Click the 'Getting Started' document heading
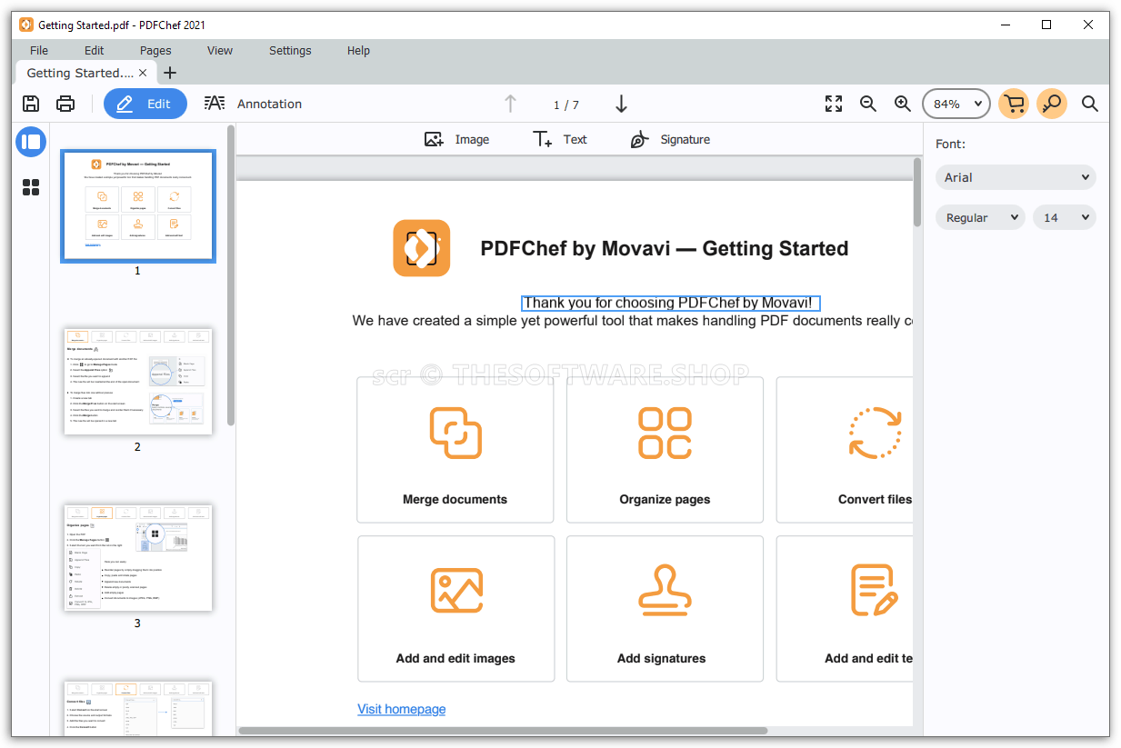Viewport: 1121px width, 748px height. click(x=665, y=248)
